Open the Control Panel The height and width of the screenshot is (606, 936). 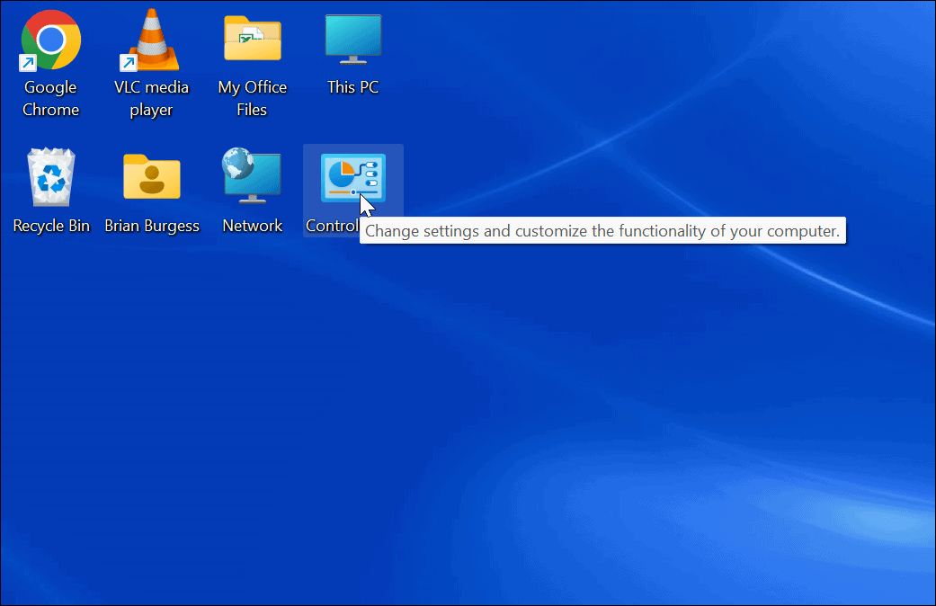(352, 177)
